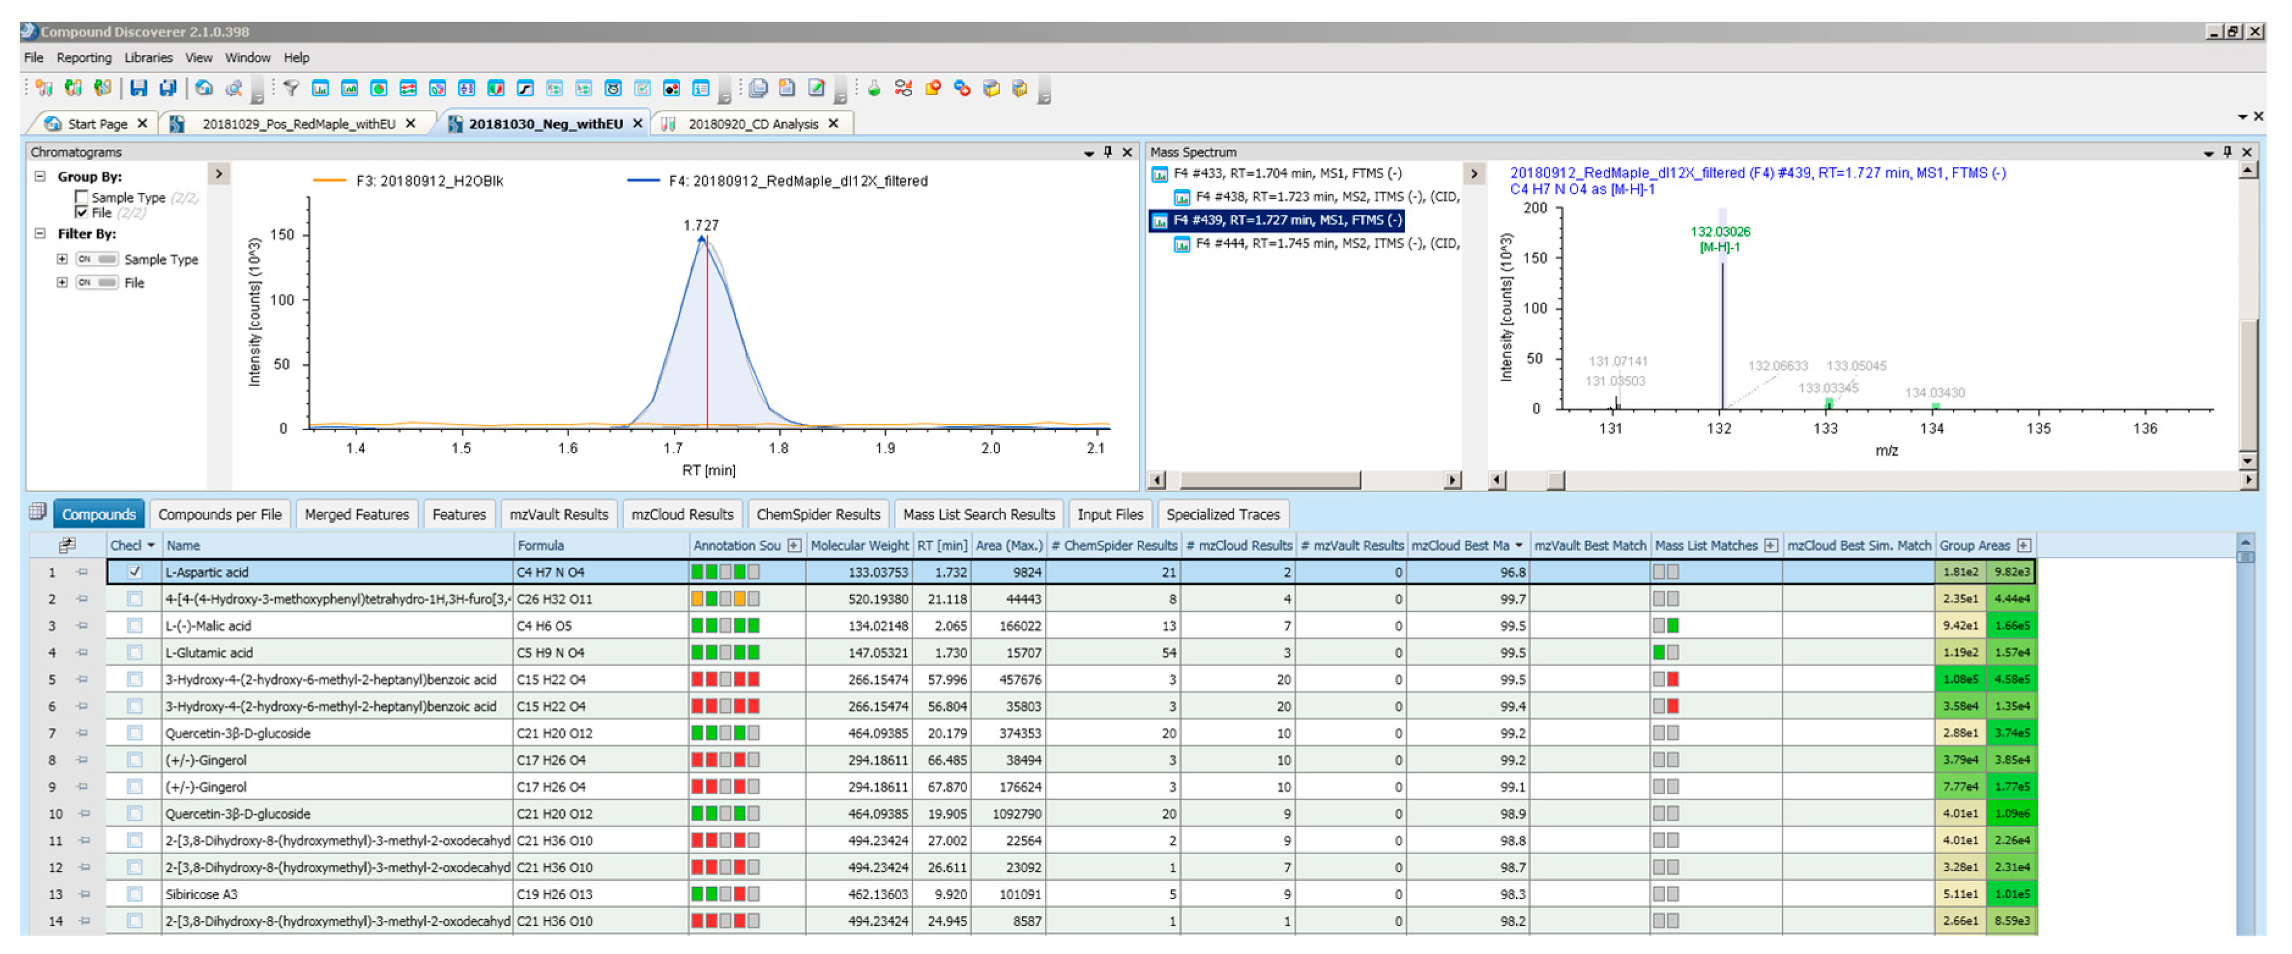Select the F4 #438 MS2 spectrum icon

[x=1182, y=196]
